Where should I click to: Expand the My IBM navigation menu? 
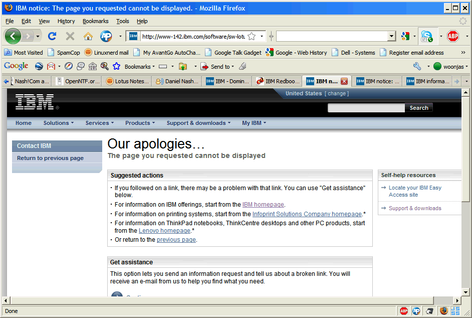[254, 123]
